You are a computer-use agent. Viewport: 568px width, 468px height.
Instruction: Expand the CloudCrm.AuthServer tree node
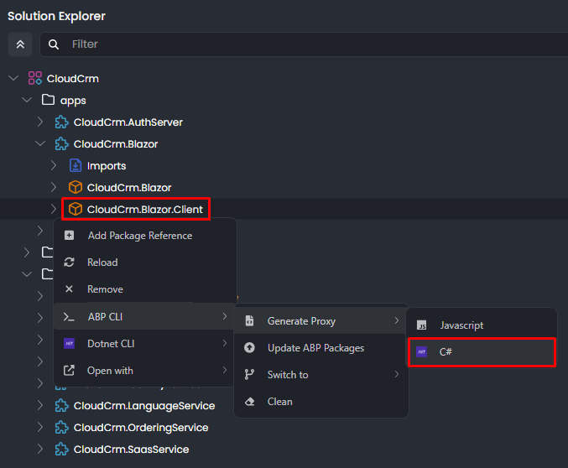tap(39, 122)
